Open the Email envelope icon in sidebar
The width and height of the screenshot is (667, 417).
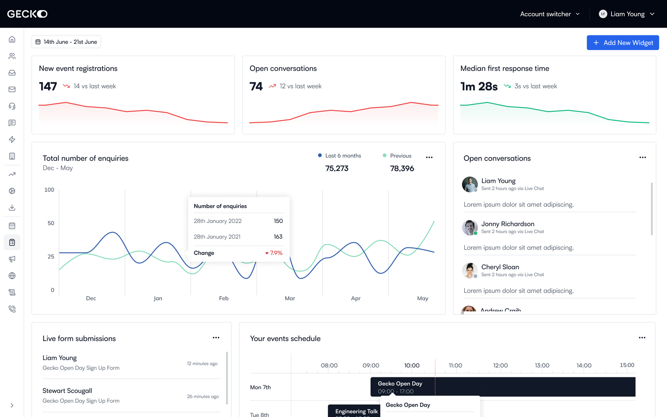coord(12,89)
